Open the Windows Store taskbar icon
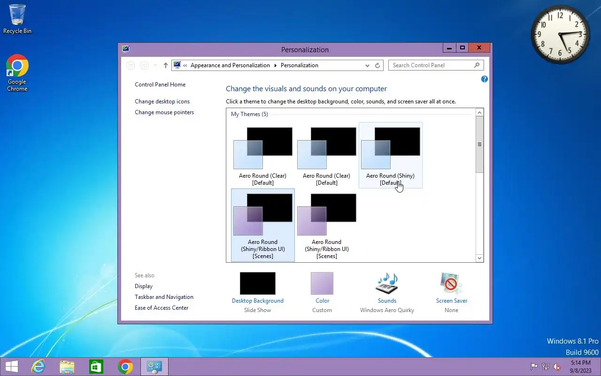 click(96, 367)
